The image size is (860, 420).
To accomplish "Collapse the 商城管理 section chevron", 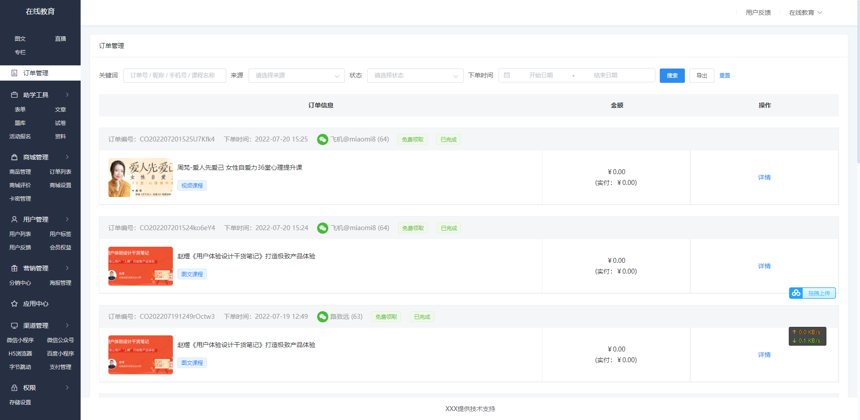I will (67, 157).
